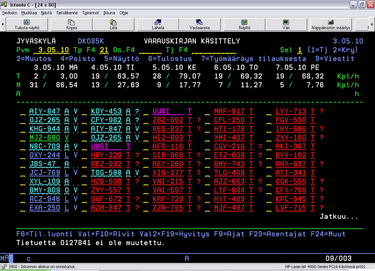Click selection field before LYY-713
Screen dimensions: 375x271
[x=269, y=111]
